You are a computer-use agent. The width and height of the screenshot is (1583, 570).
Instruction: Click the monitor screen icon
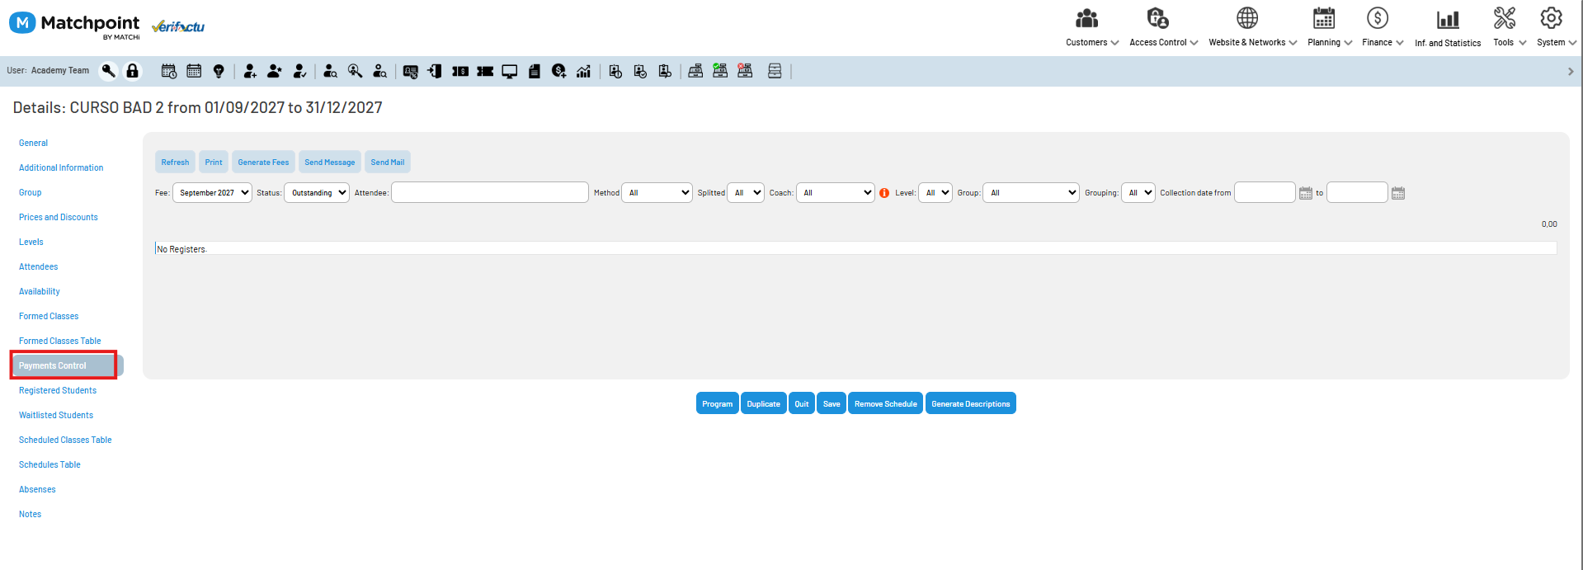coord(510,71)
